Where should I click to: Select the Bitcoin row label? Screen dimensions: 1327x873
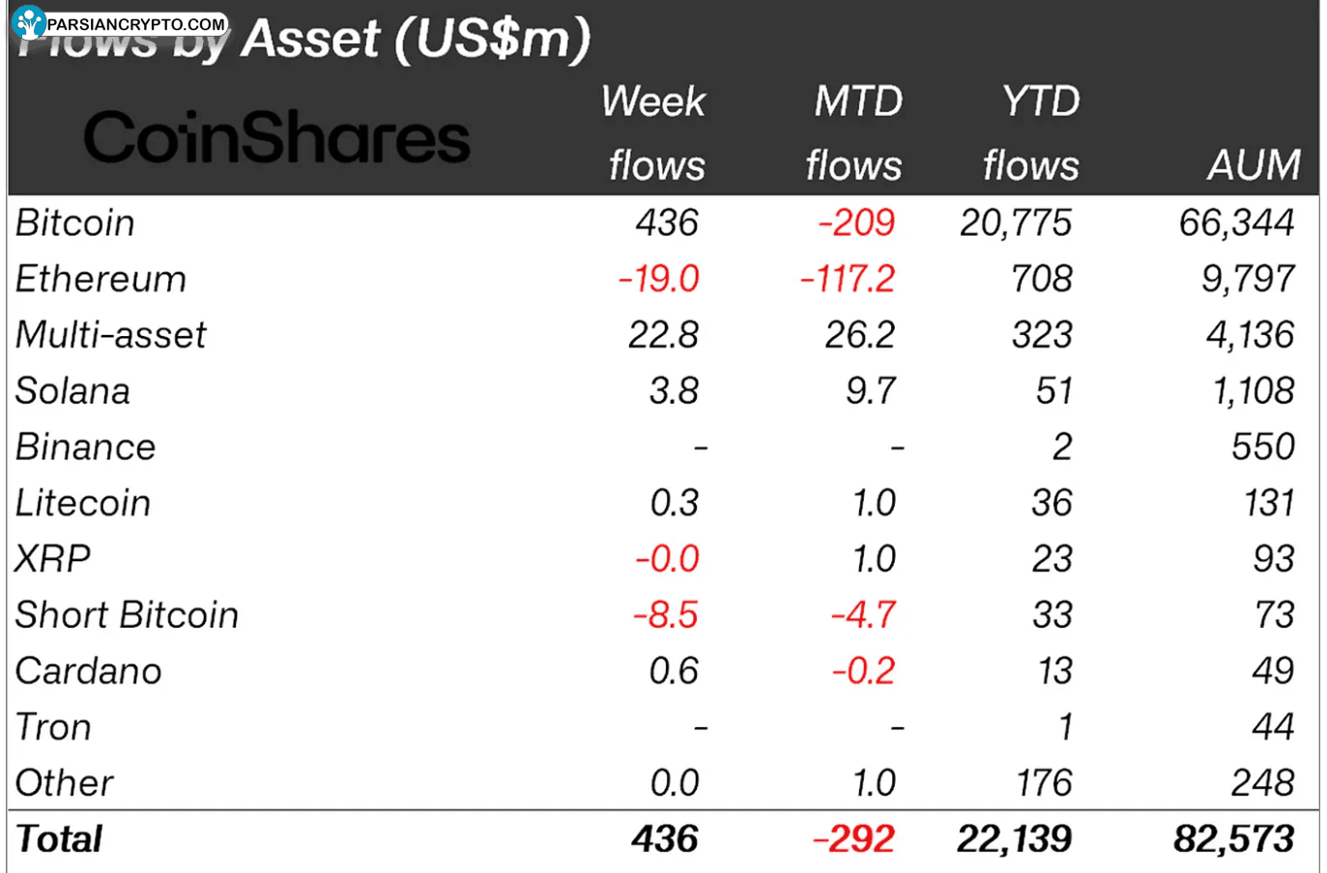point(75,223)
